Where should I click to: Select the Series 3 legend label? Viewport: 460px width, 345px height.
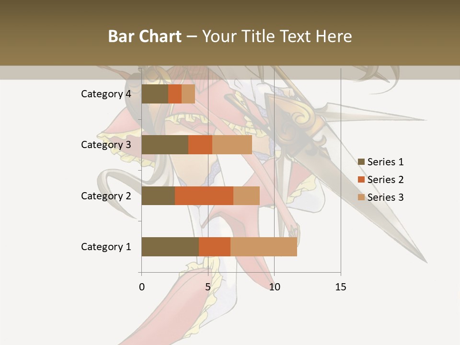pos(385,197)
